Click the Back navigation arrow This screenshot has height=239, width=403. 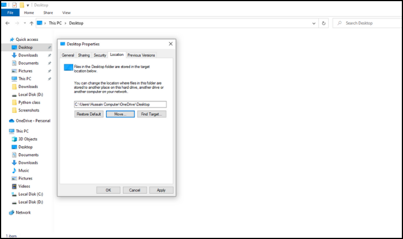pyautogui.click(x=7, y=23)
